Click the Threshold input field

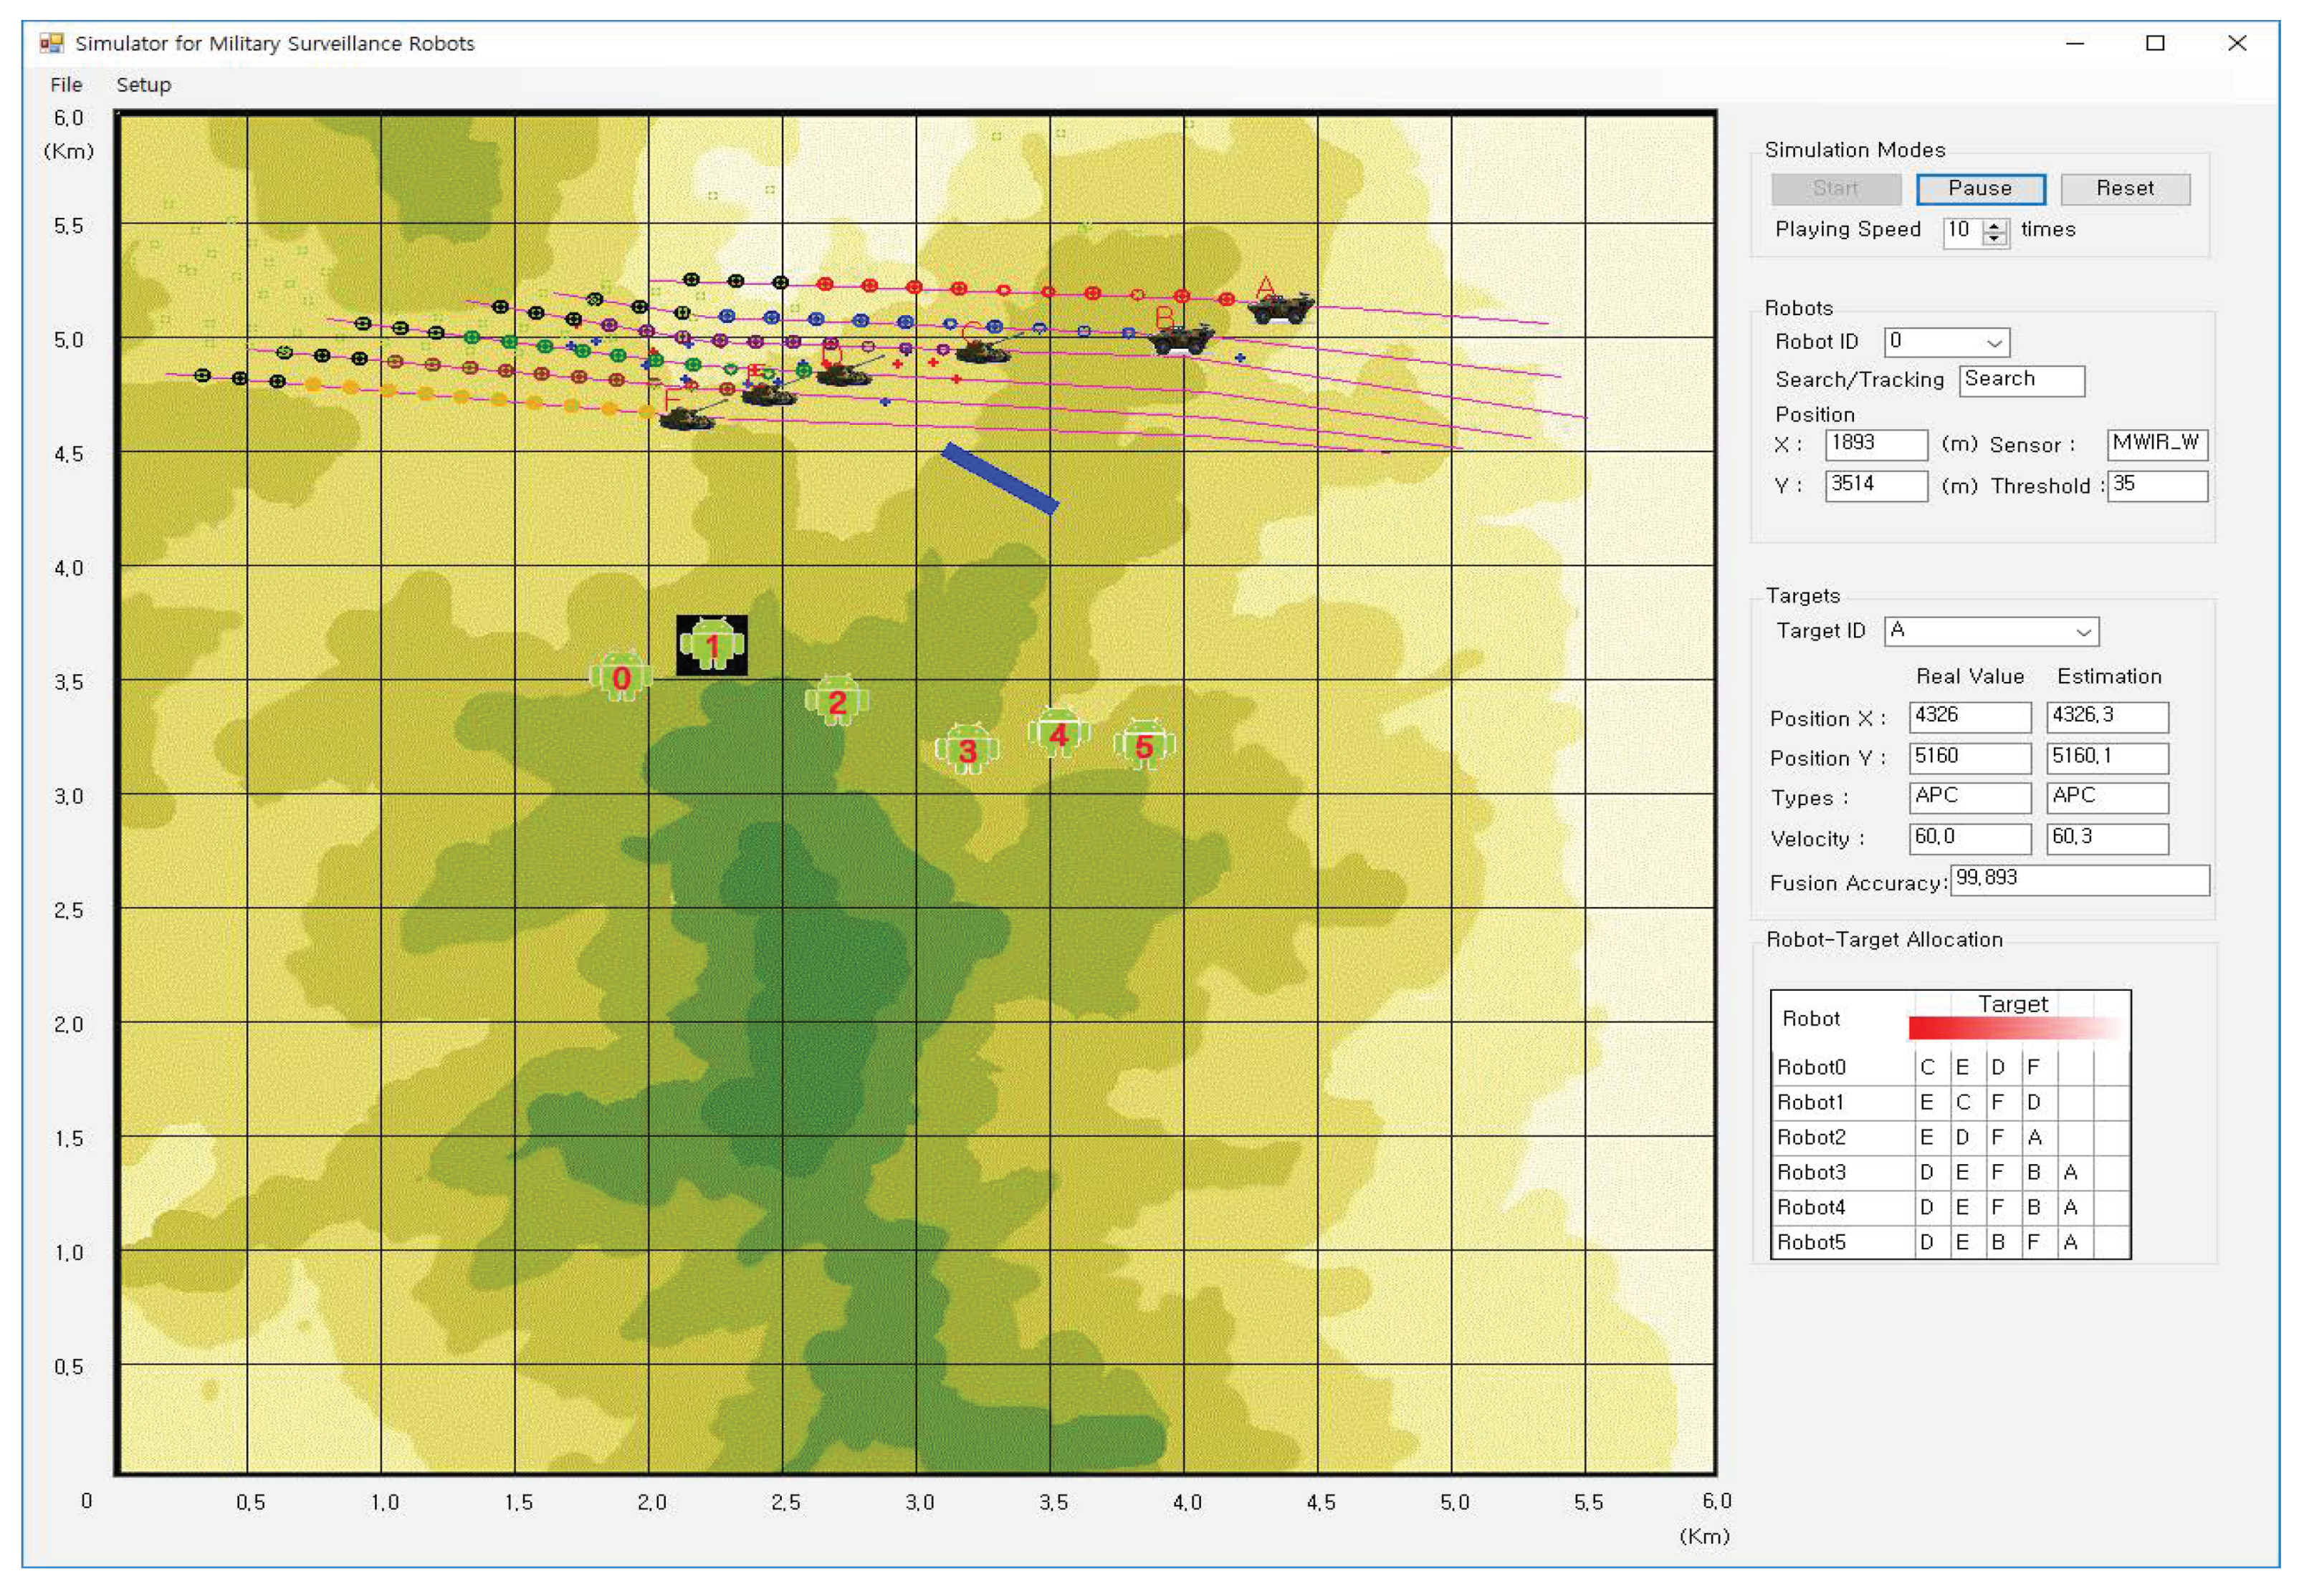click(2156, 486)
